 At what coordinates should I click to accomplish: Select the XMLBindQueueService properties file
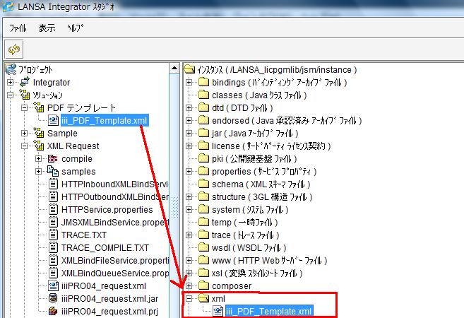[x=115, y=273]
